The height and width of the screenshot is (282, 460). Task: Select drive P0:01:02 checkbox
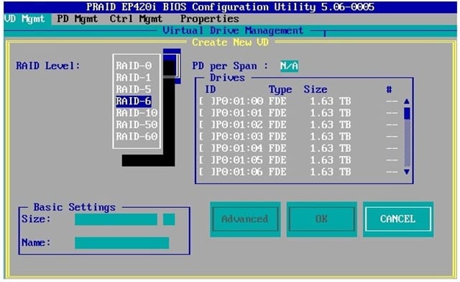[x=208, y=125]
